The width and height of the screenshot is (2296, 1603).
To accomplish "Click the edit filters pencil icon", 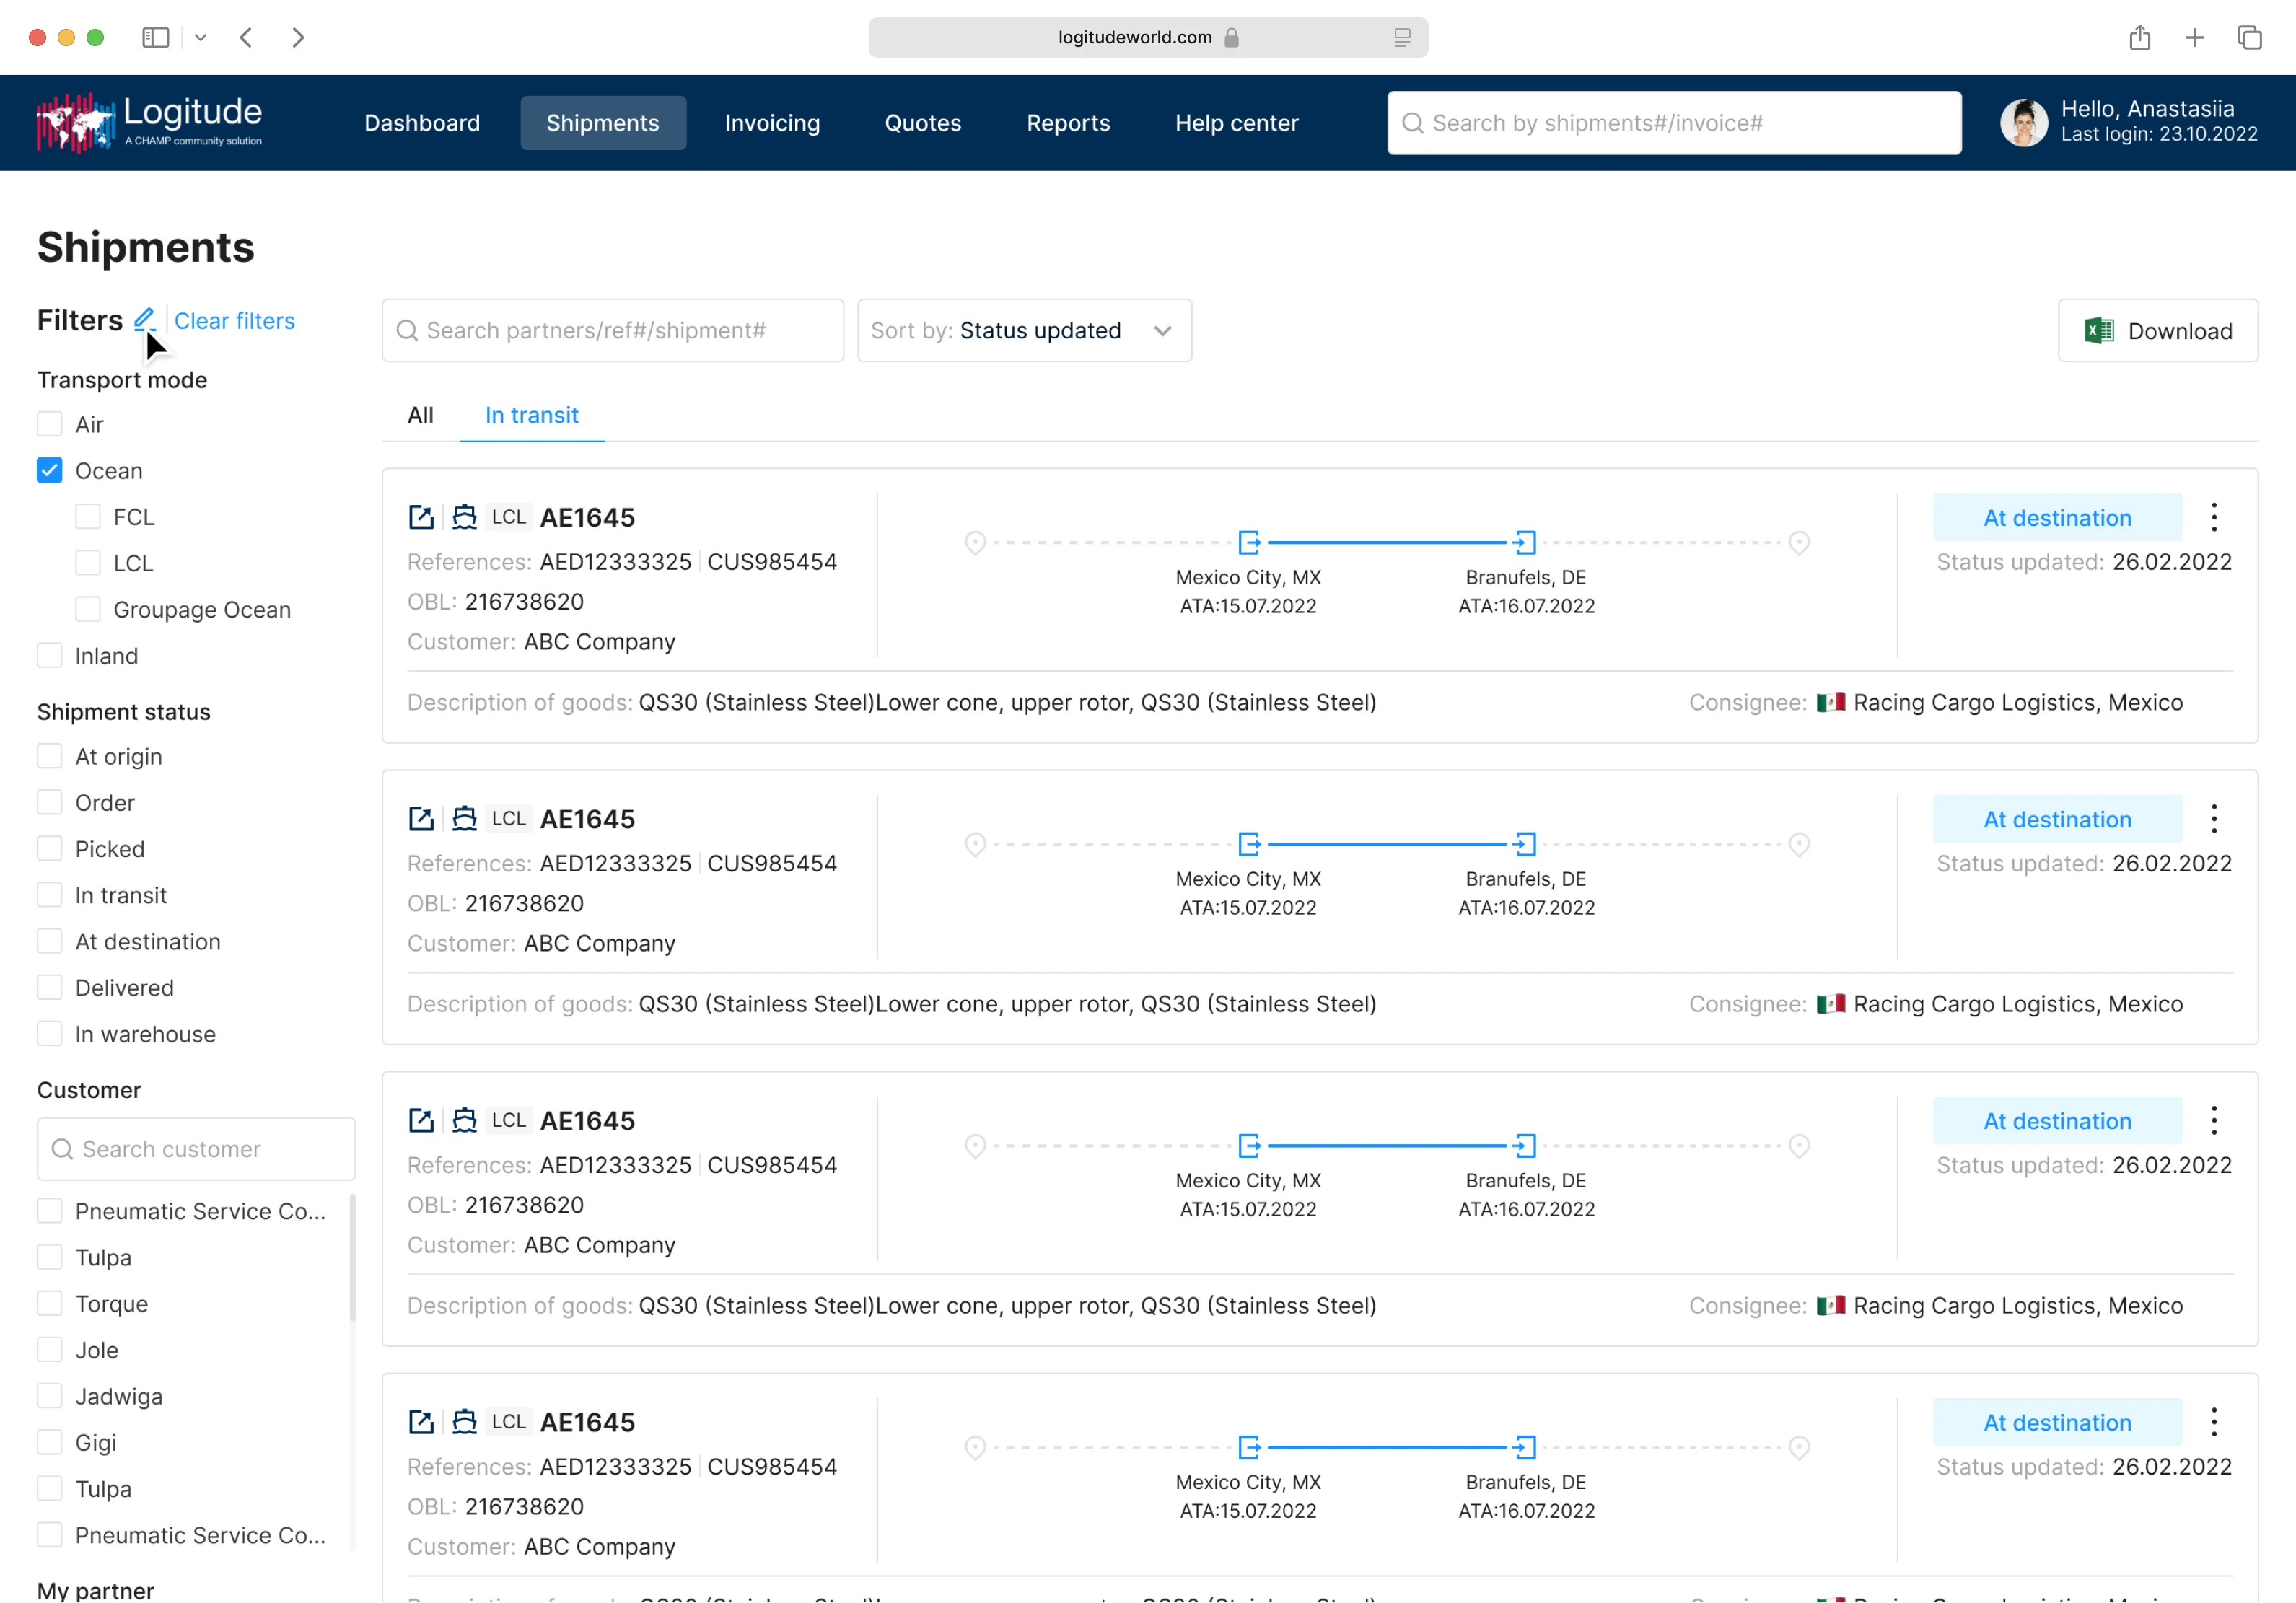I will pyautogui.click(x=144, y=320).
